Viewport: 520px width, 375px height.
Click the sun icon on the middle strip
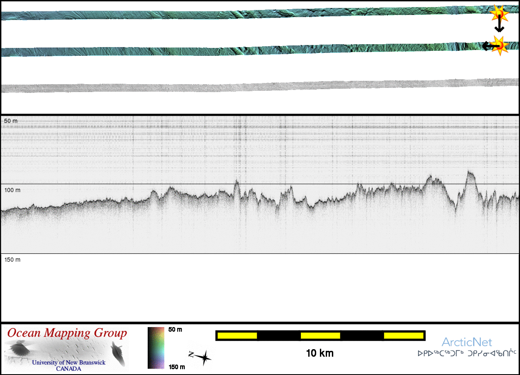(499, 45)
